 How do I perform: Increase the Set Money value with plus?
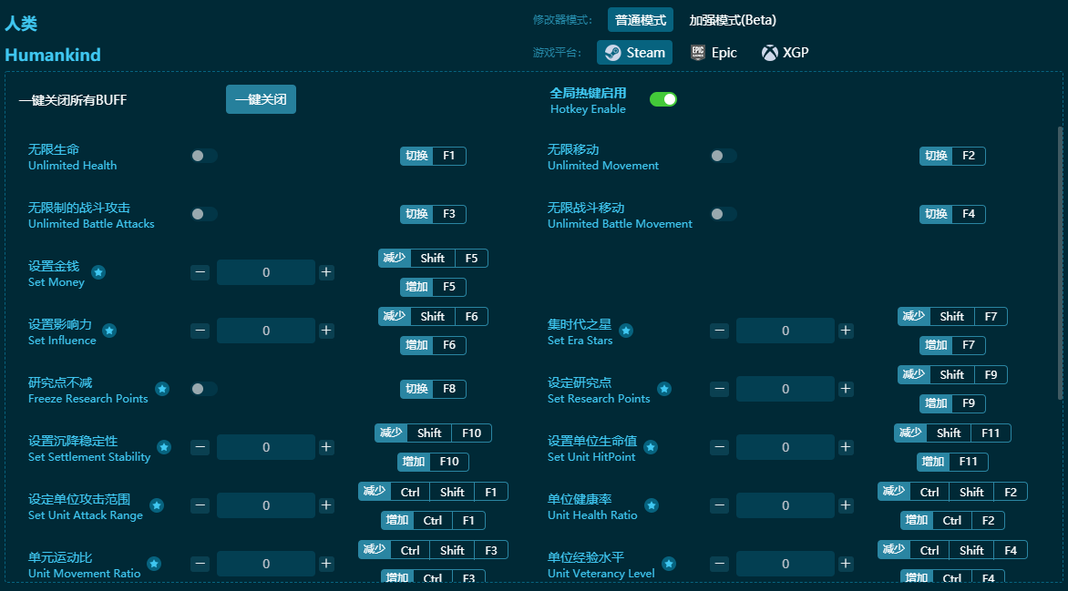click(x=326, y=272)
